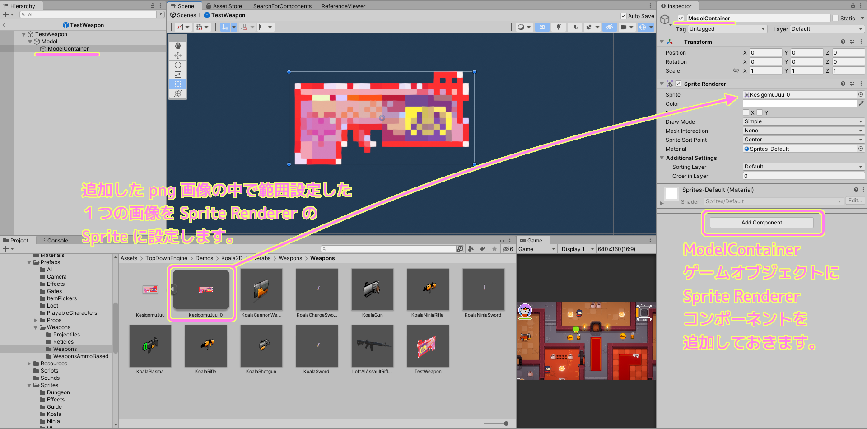Click the Edit button on Sprites-Default material
The image size is (867, 429).
[855, 201]
